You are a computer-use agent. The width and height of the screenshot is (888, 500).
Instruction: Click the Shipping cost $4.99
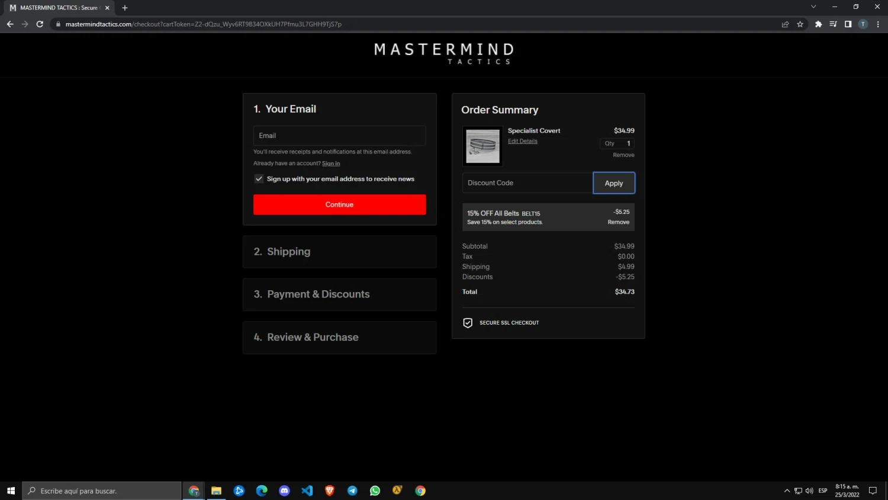[x=626, y=267]
